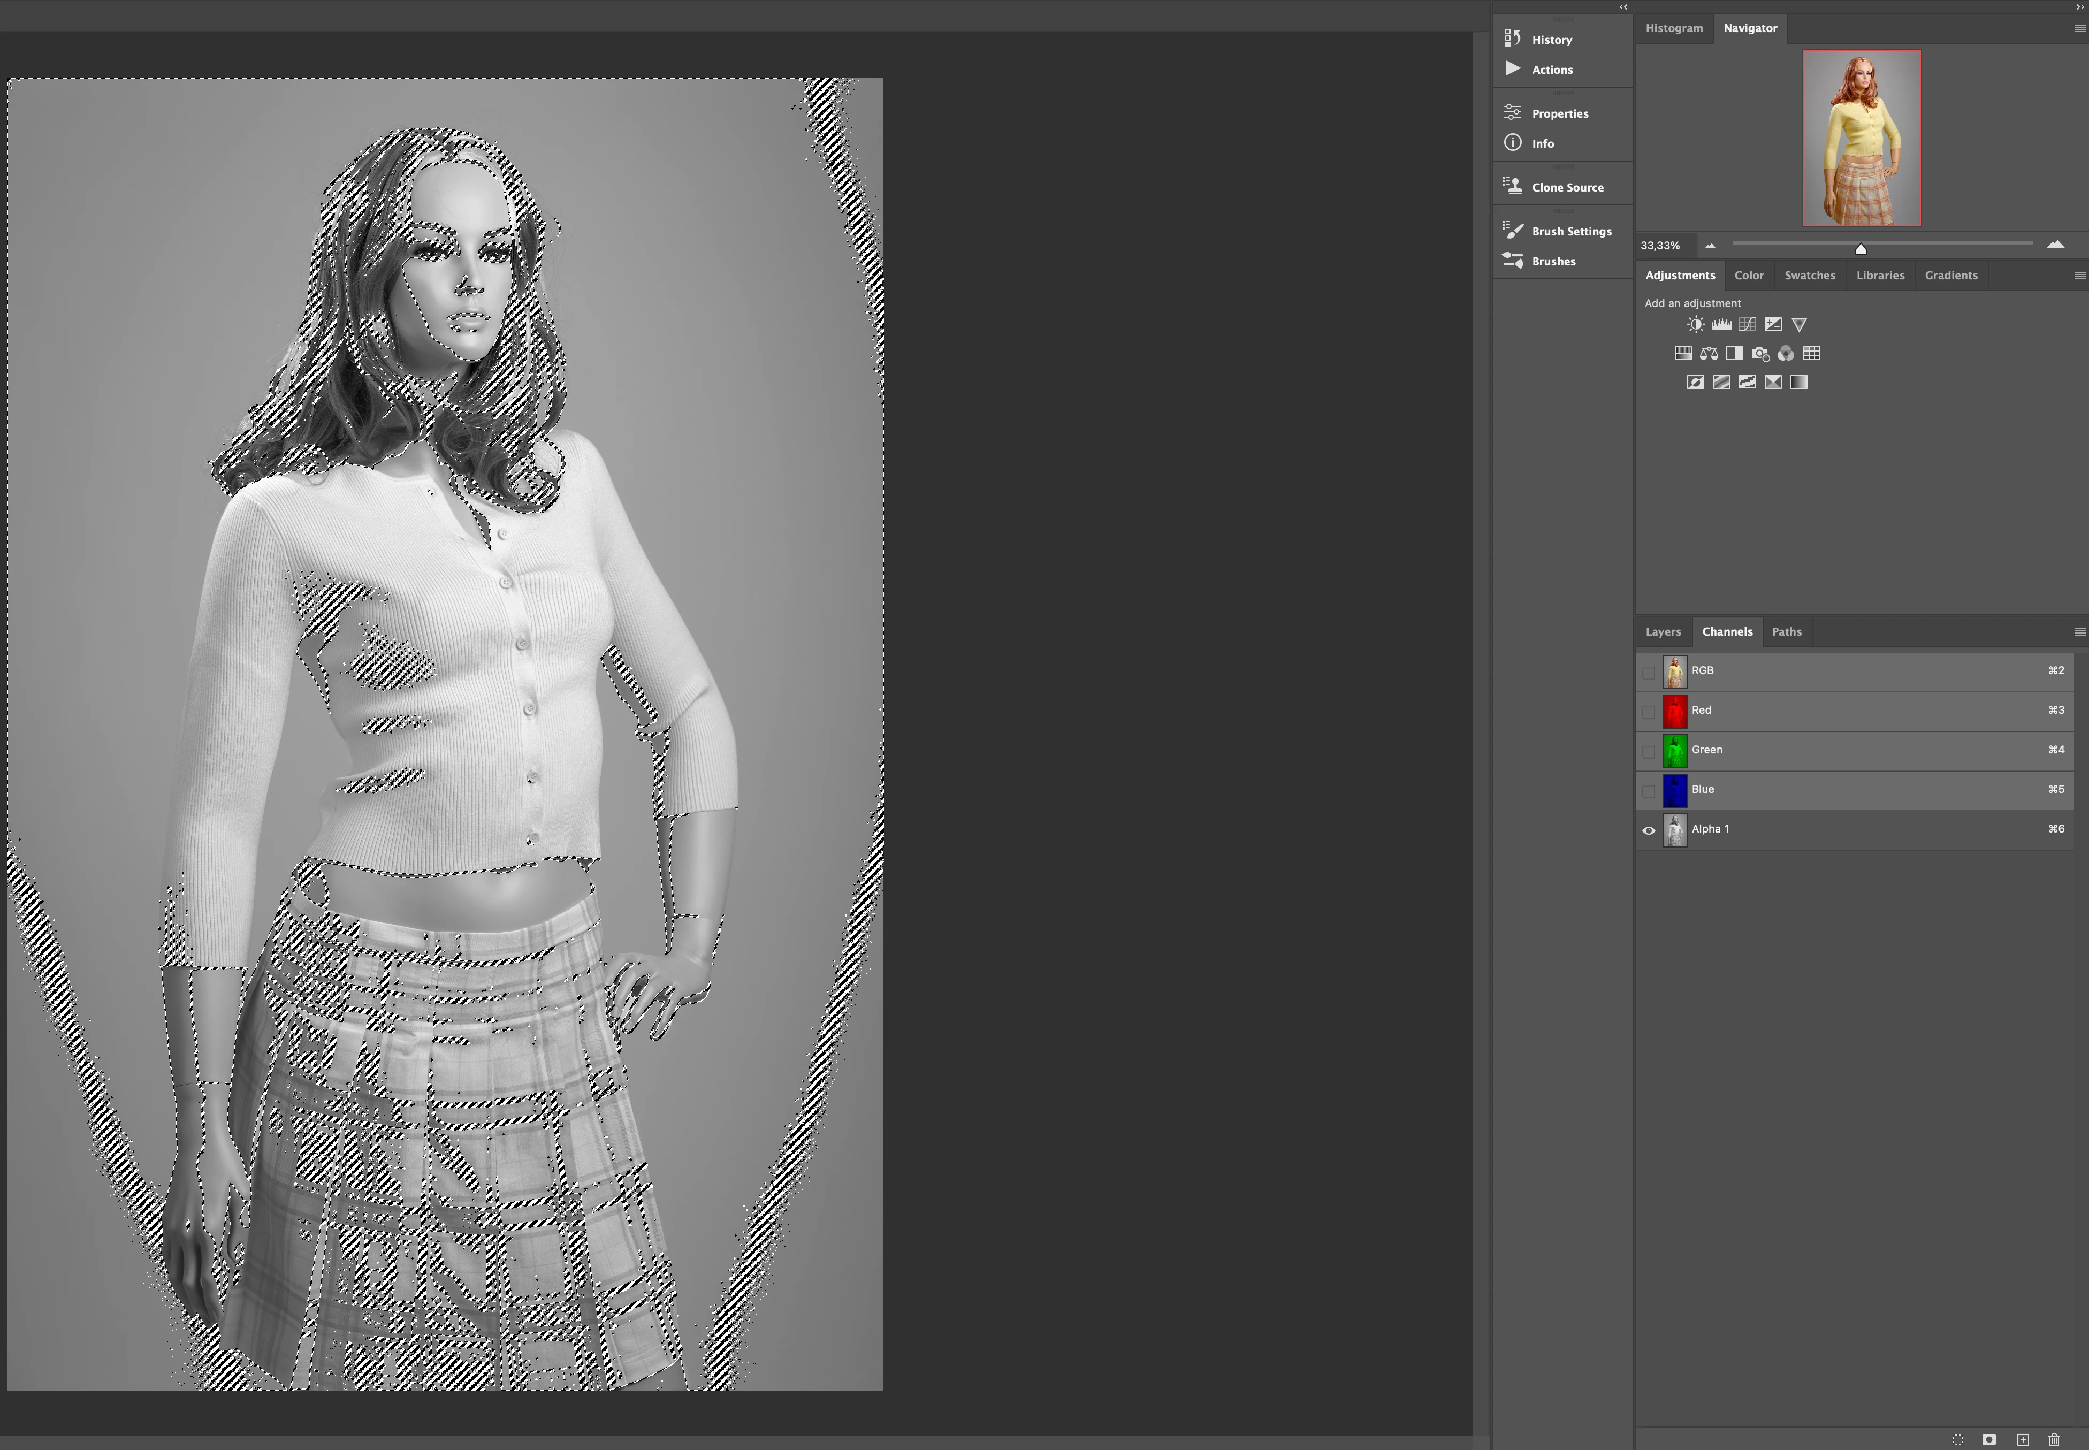Open the History panel

pyautogui.click(x=1550, y=40)
